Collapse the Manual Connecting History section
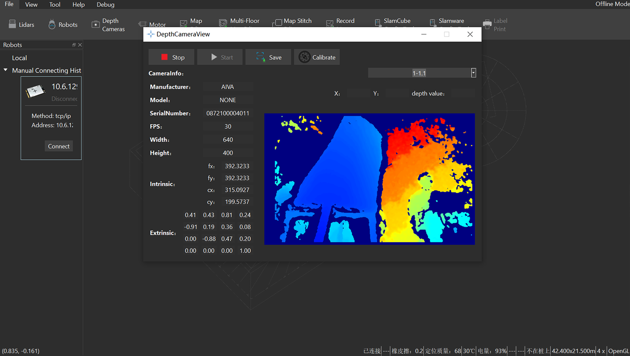Screen dimensions: 630x356 [5, 70]
